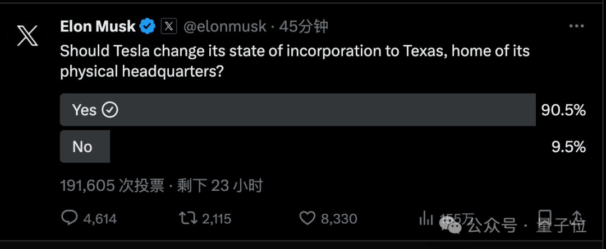Click the reply speech bubble icon

(68, 218)
